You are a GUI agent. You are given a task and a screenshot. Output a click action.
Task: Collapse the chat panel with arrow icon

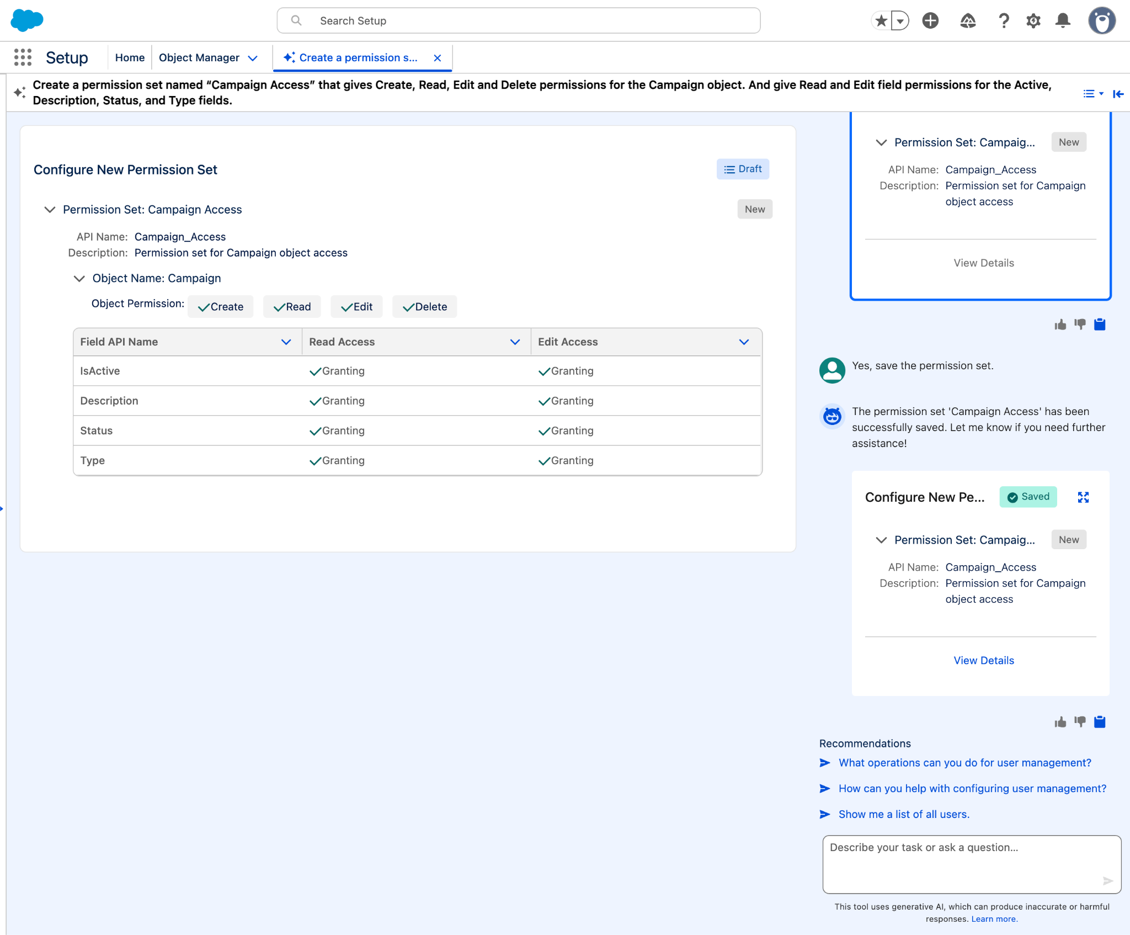click(x=1118, y=94)
